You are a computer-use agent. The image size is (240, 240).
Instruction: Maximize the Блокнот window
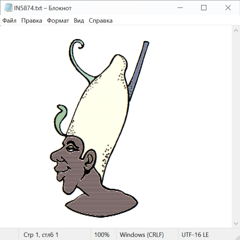pyautogui.click(x=204, y=8)
